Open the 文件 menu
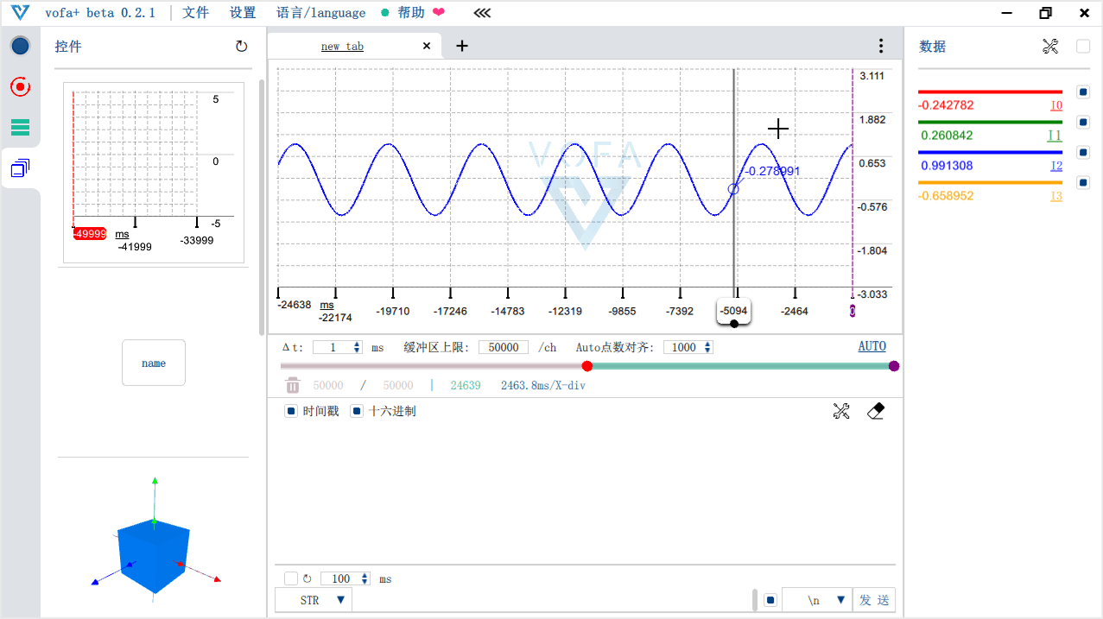Viewport: 1103px width, 619px height. (x=196, y=13)
